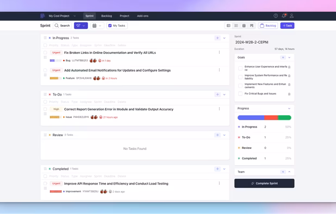Click the +Task button
Viewport: 336px width, 214px height.
tap(288, 26)
